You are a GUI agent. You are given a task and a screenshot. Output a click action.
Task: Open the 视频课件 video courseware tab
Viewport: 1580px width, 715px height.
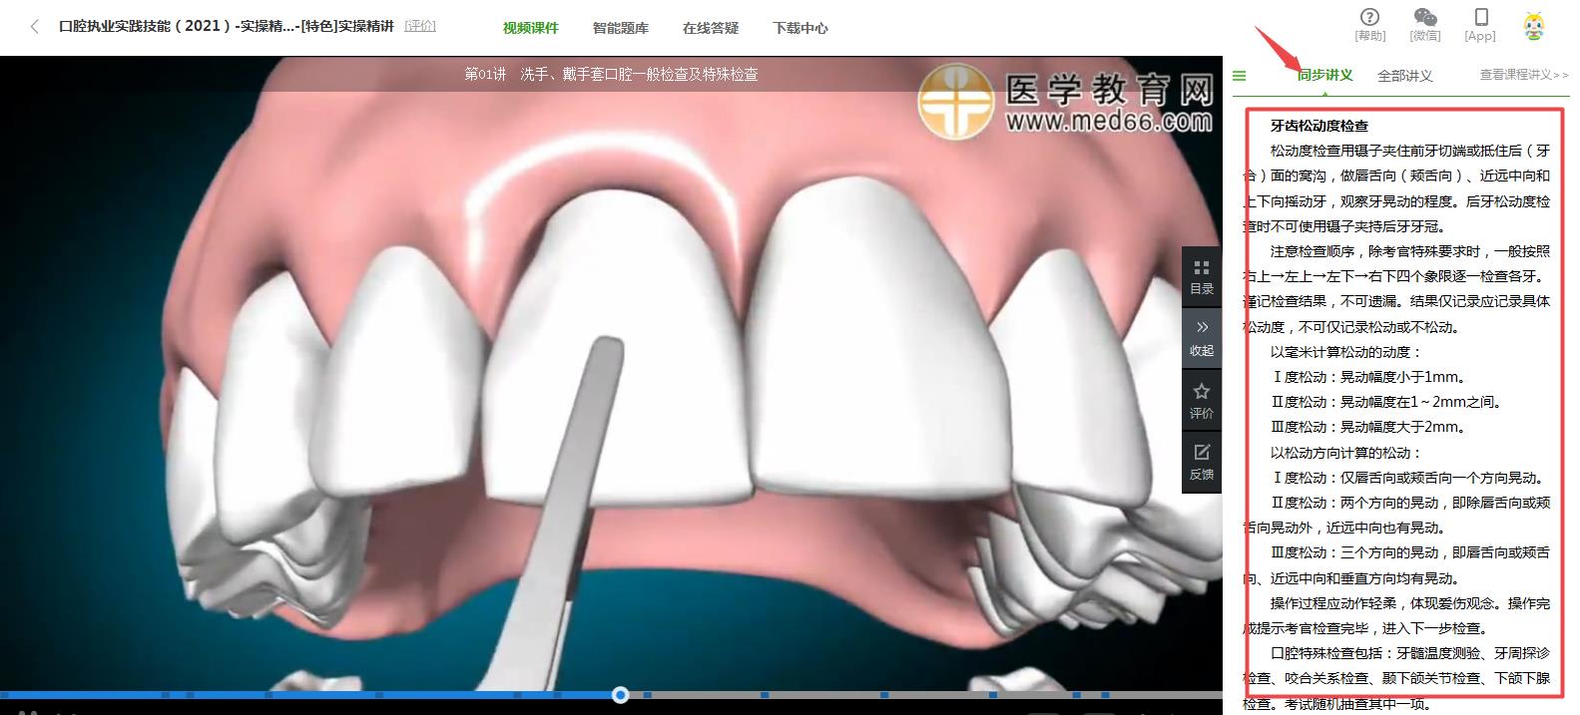click(x=530, y=28)
